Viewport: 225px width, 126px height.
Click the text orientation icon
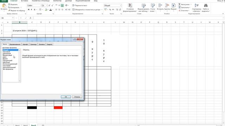click(66, 6)
